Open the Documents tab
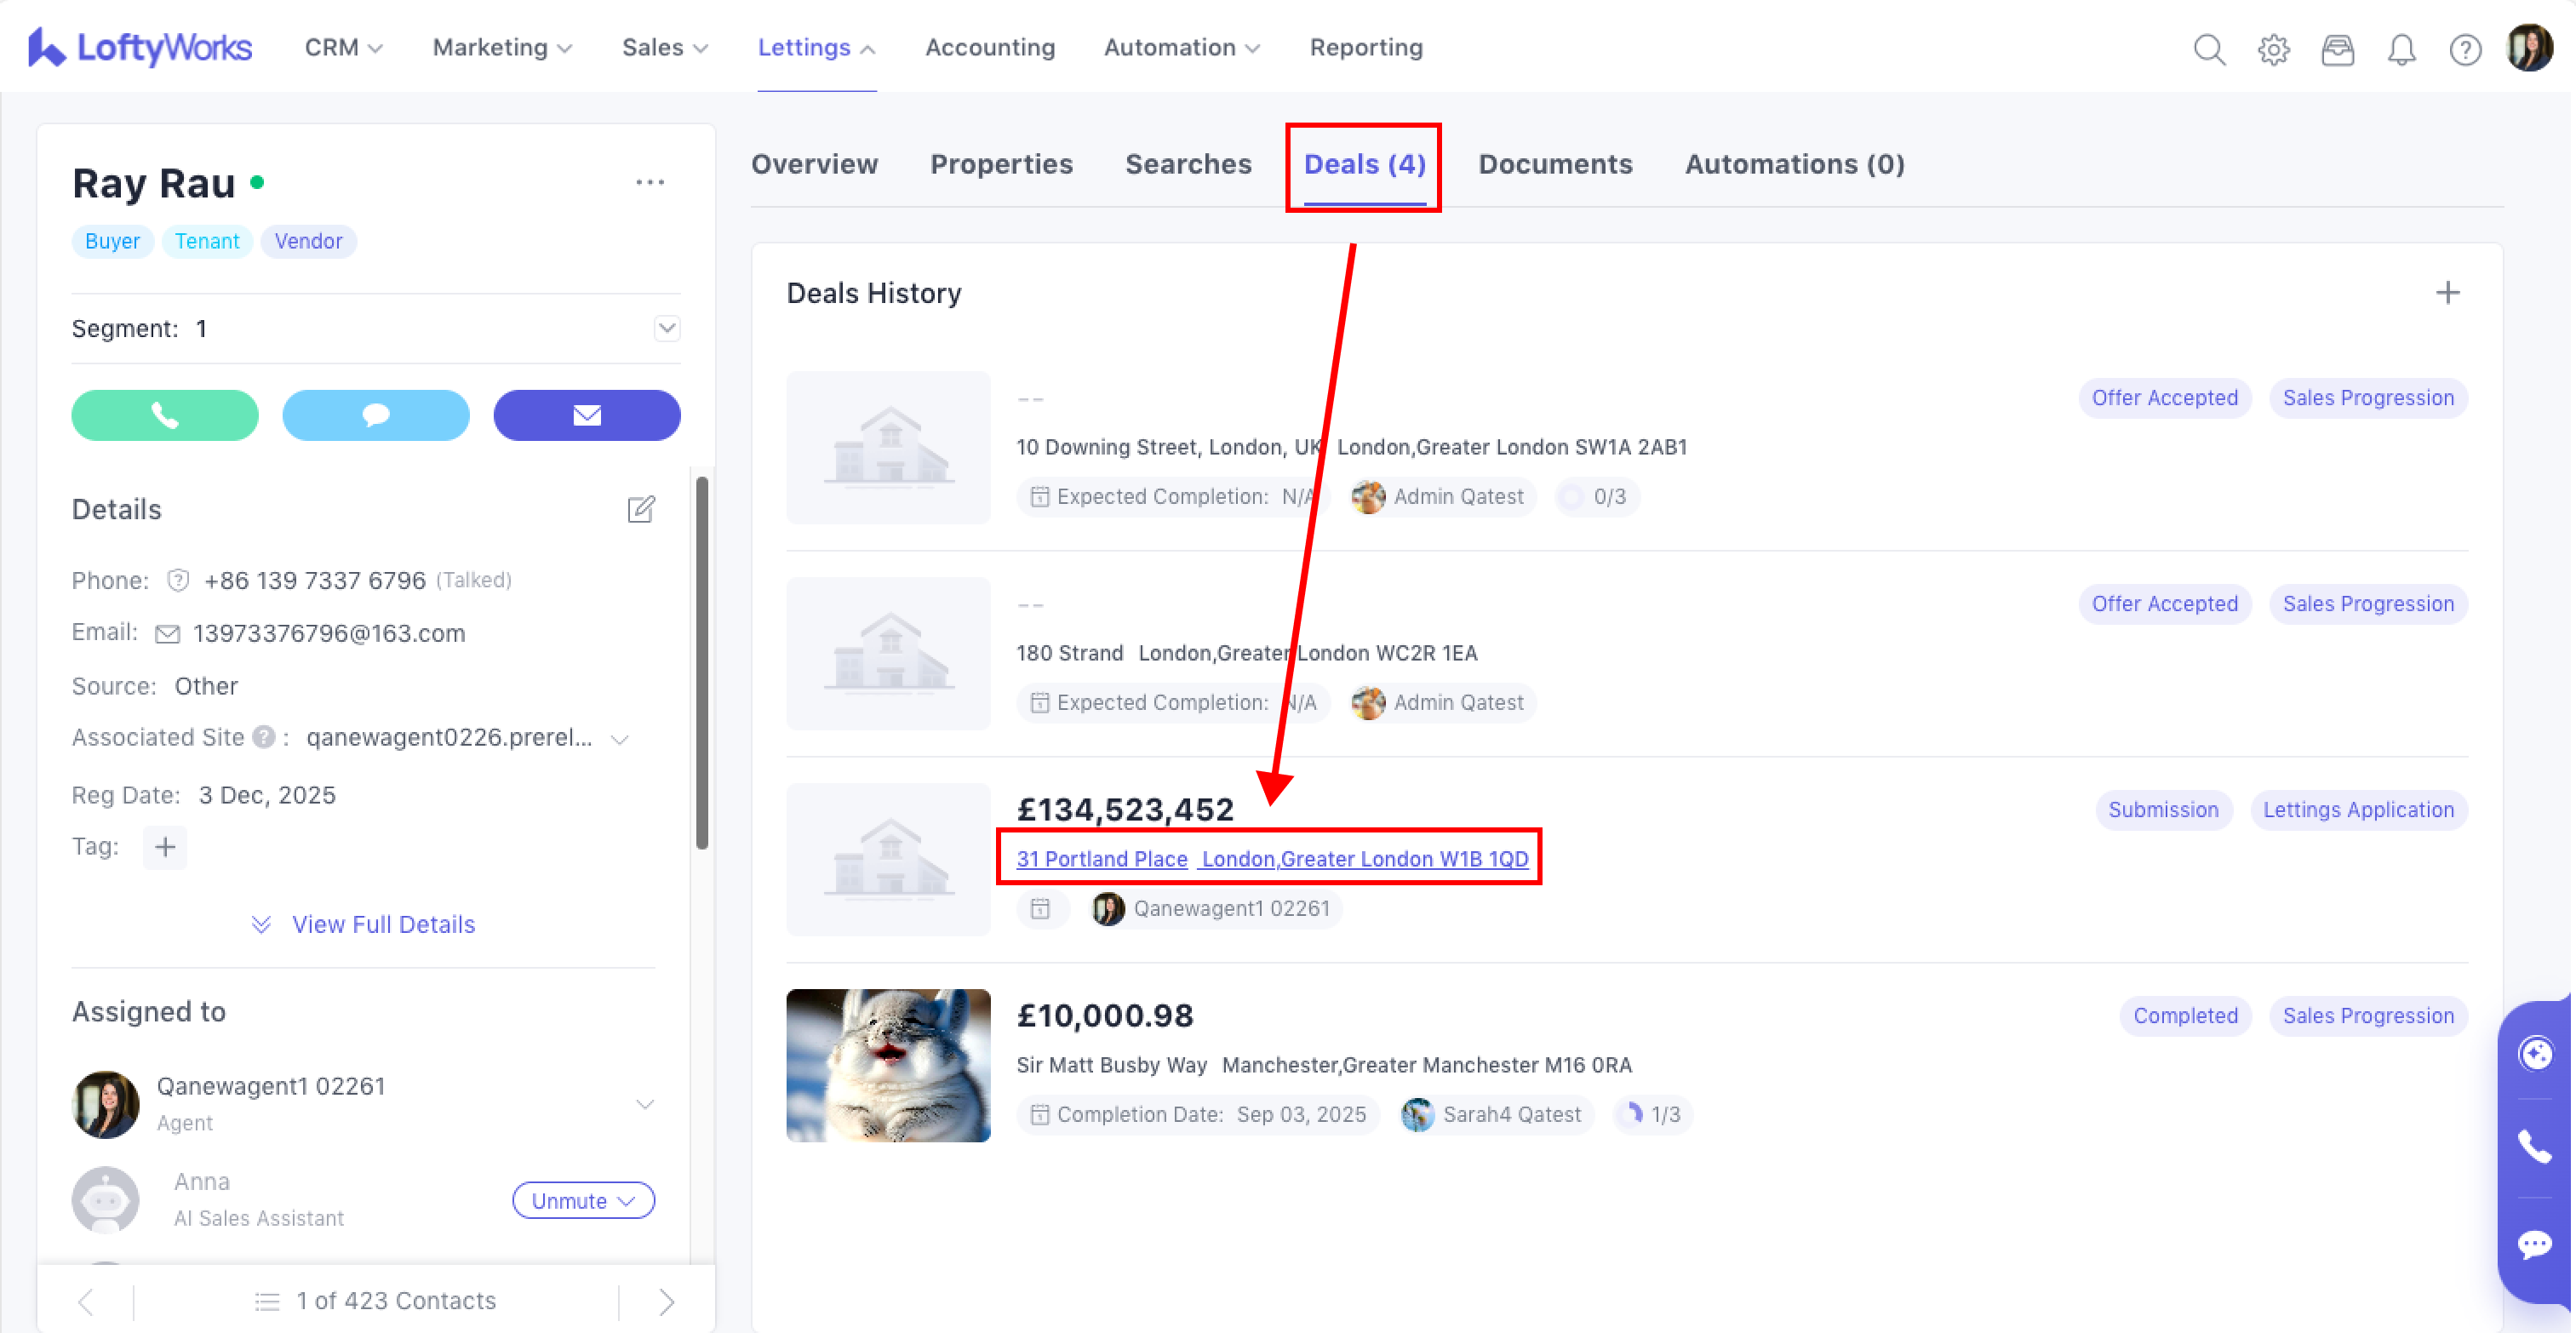The width and height of the screenshot is (2576, 1333). click(1555, 164)
